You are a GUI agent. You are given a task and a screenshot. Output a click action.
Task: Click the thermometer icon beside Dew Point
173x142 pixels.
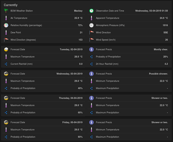(x=6, y=33)
